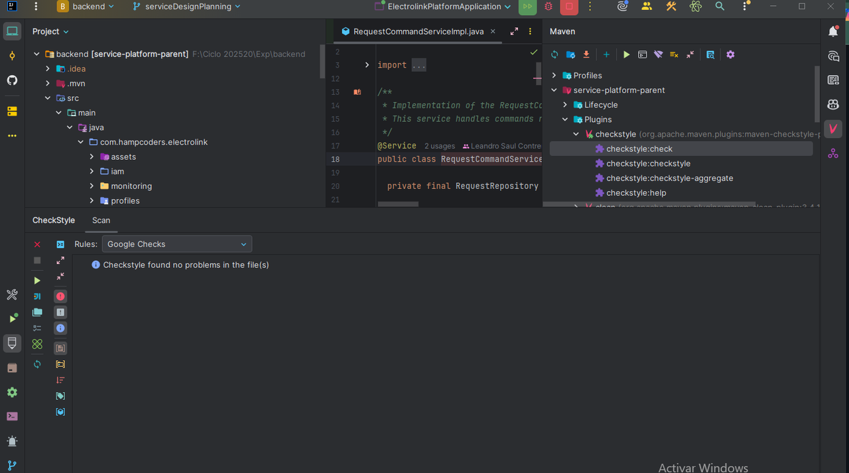Open Execute Maven Goal icon
The width and height of the screenshot is (849, 473).
pos(642,54)
